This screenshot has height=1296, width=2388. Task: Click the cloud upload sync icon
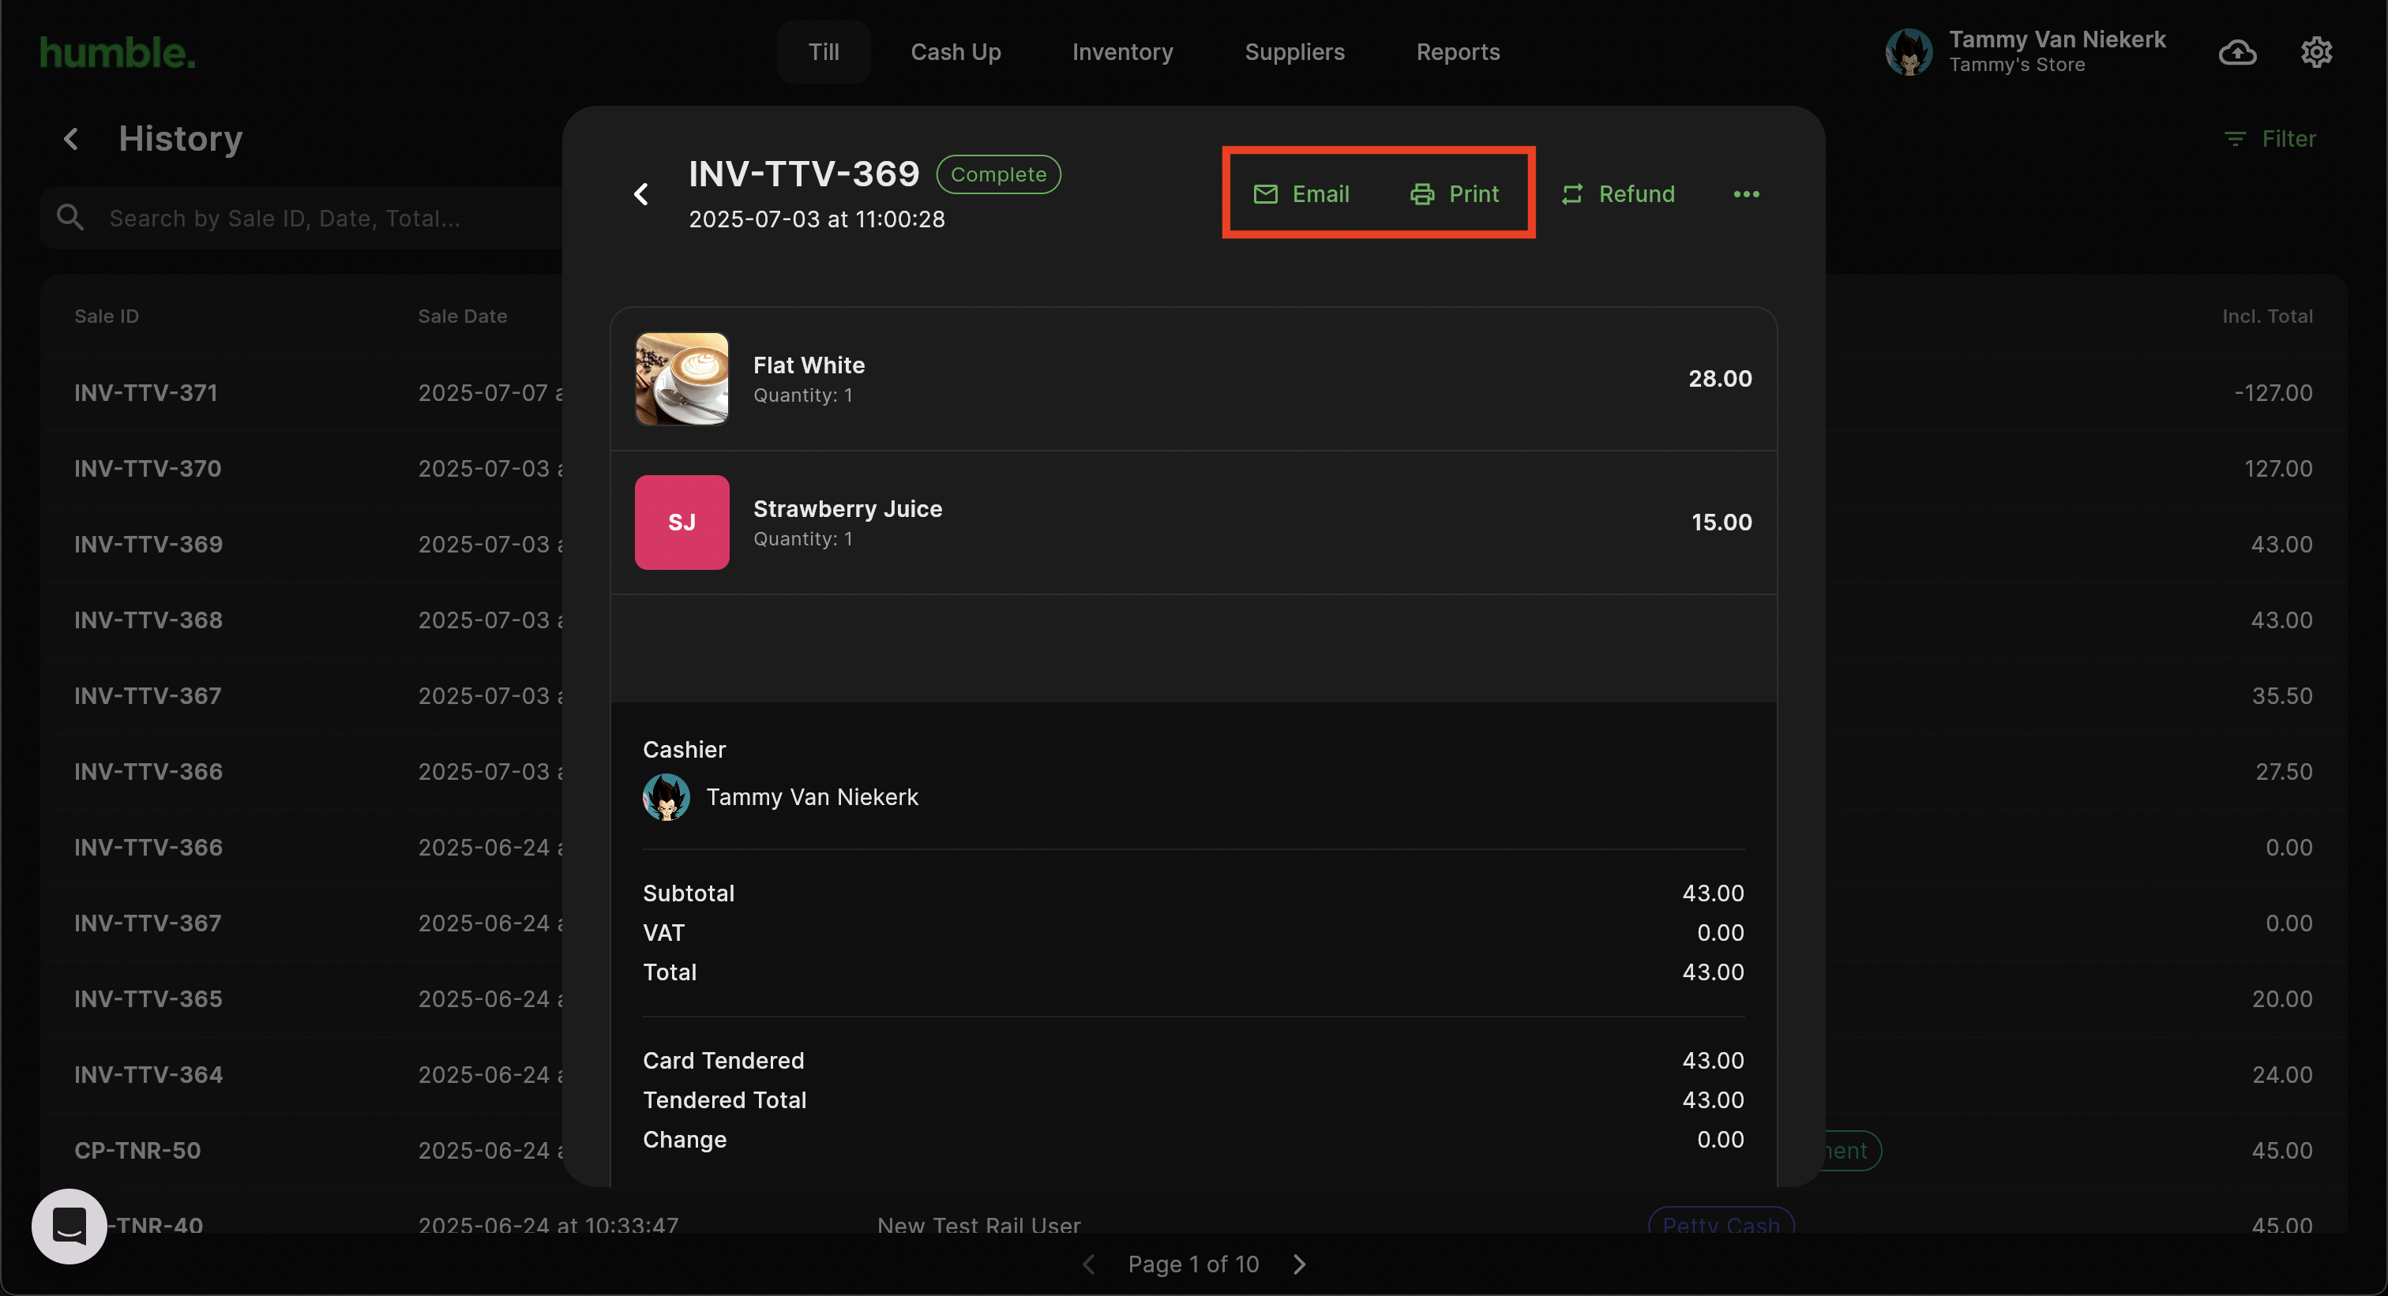2237,52
